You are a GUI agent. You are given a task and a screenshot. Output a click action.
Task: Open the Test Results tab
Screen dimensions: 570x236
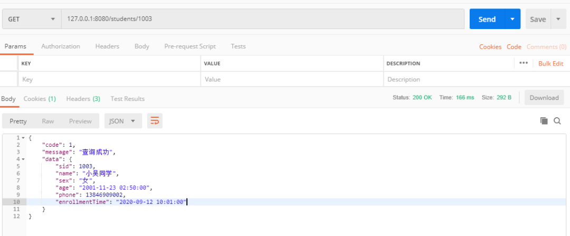pyautogui.click(x=128, y=99)
